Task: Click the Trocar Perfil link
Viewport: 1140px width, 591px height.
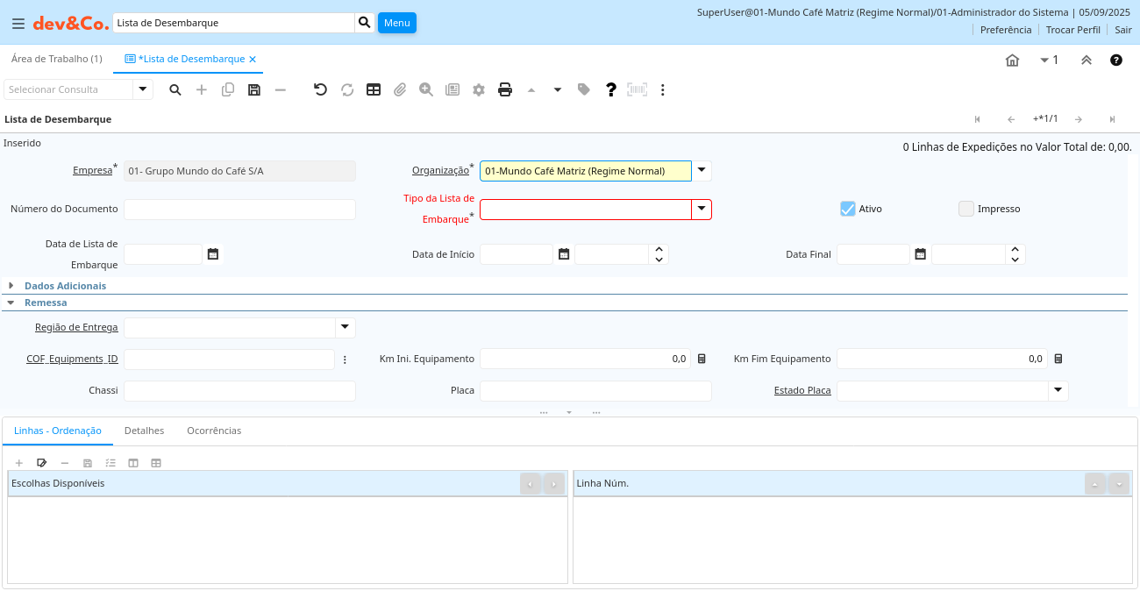Action: [x=1072, y=30]
